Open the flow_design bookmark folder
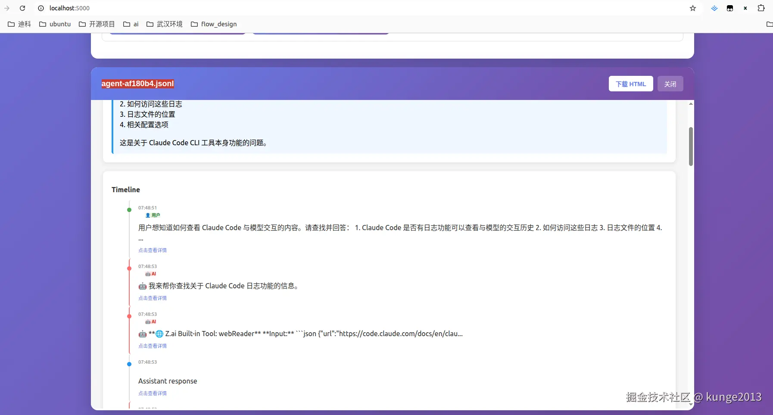773x415 pixels. [214, 24]
